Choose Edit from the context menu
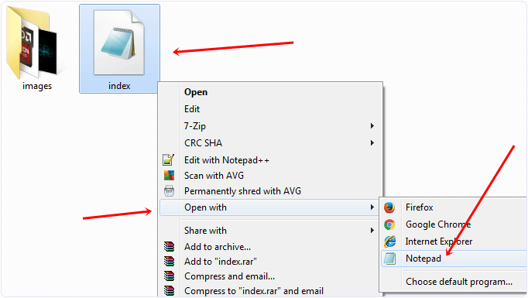This screenshot has width=528, height=298. (192, 109)
